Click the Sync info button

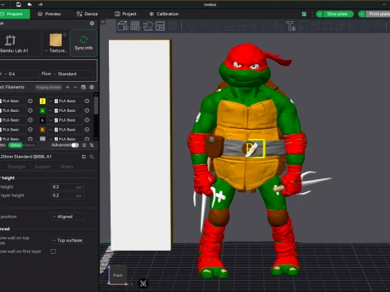click(x=84, y=43)
